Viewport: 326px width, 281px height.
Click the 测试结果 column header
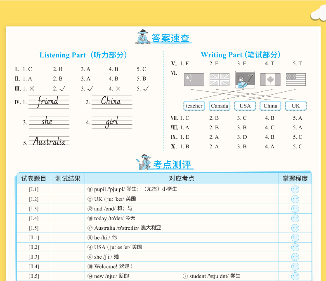pos(68,179)
